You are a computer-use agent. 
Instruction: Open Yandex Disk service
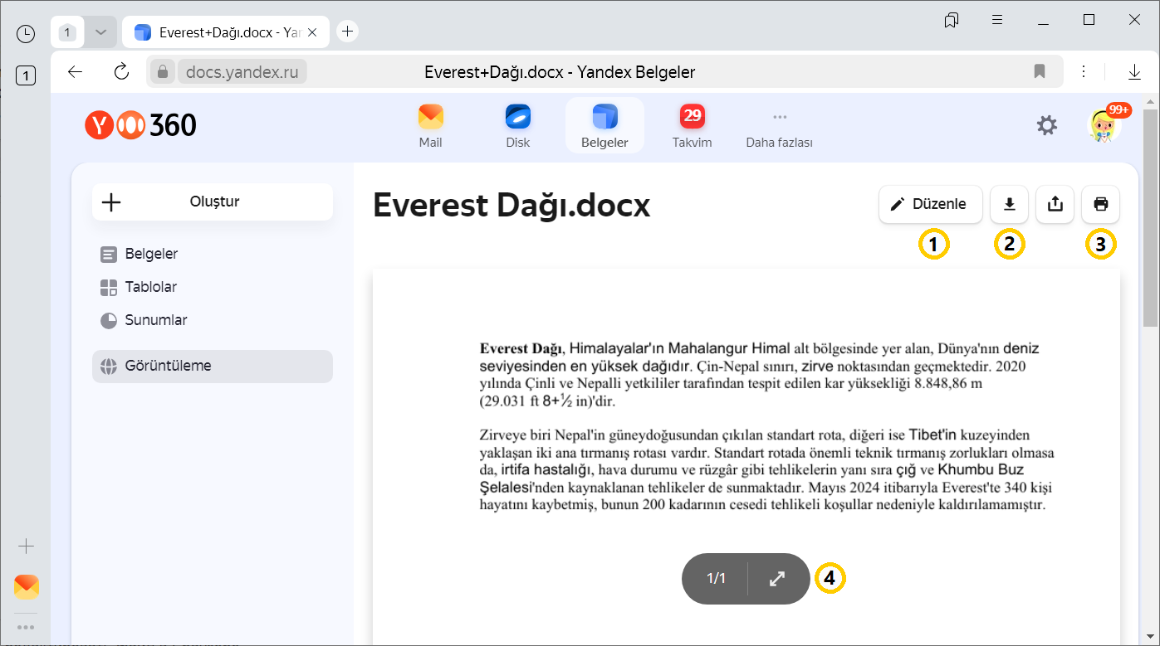point(517,127)
